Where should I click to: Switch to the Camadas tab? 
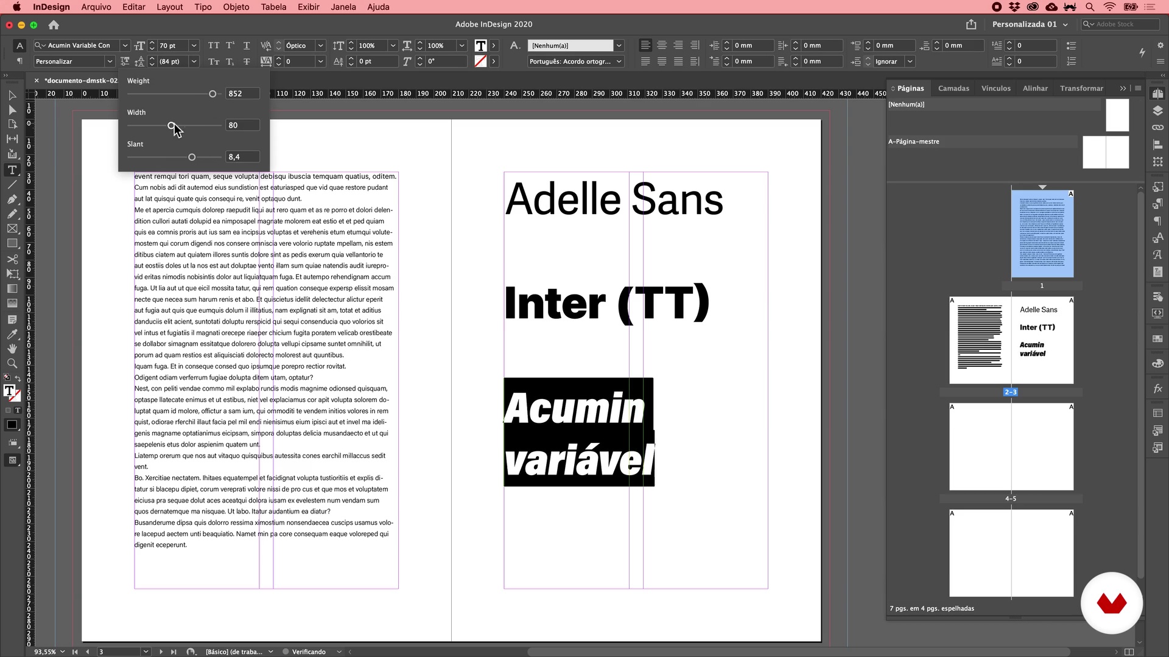point(953,88)
